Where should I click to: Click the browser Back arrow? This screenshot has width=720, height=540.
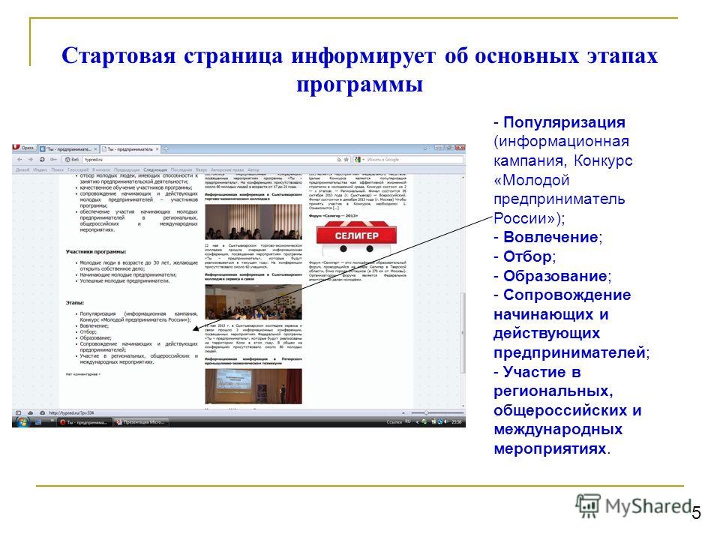19,160
